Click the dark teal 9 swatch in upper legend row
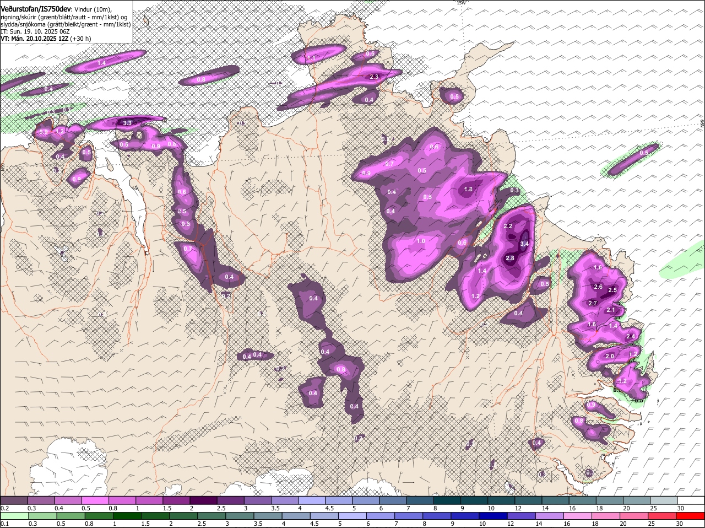The height and width of the screenshot is (528, 705). (x=474, y=500)
